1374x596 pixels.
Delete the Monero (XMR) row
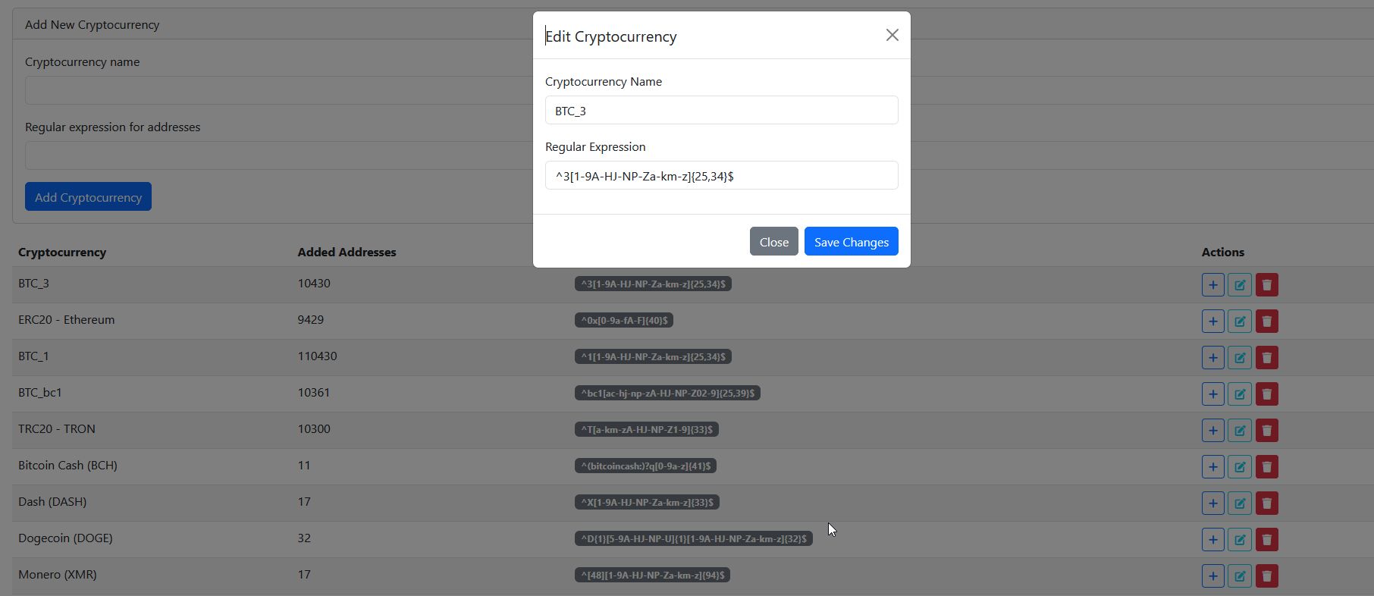[1267, 576]
